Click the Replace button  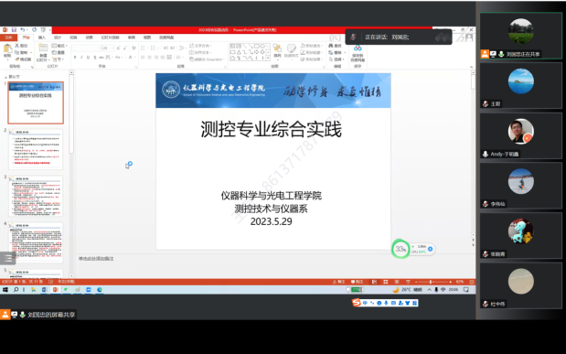[336, 53]
